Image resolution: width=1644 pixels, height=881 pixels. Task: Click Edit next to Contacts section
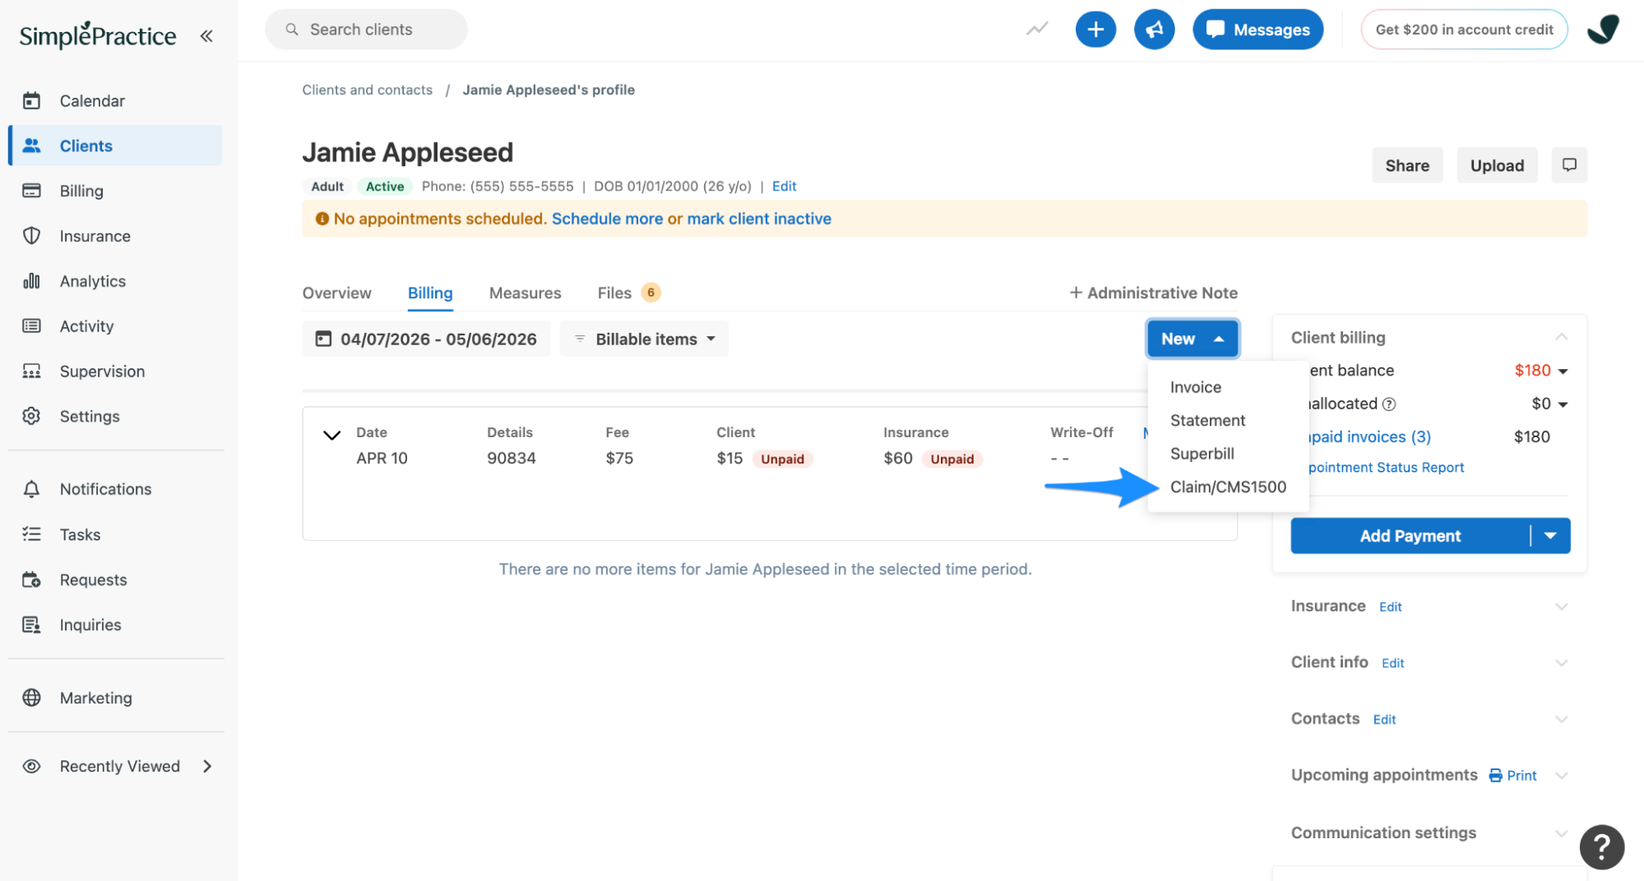click(1384, 719)
